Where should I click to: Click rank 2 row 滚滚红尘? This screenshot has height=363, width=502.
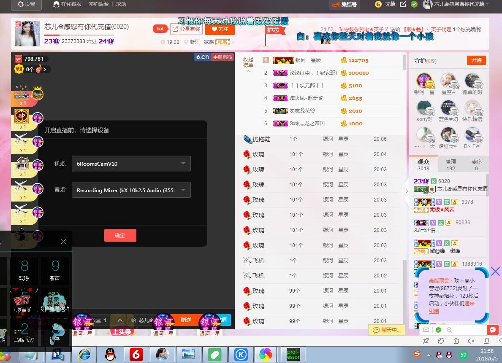(x=330, y=73)
